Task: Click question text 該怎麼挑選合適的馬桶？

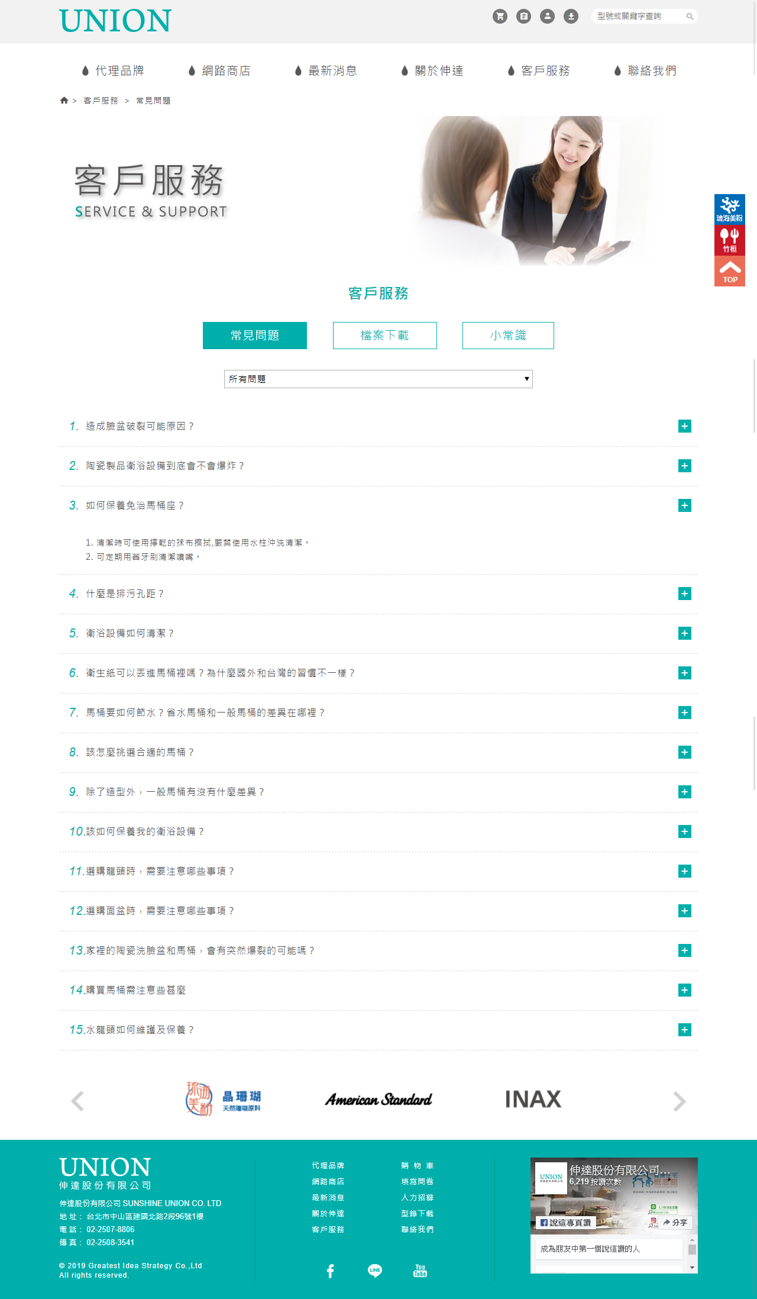Action: click(140, 752)
